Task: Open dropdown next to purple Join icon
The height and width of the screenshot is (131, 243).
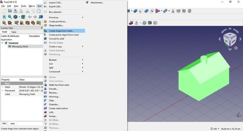Action: (161, 11)
